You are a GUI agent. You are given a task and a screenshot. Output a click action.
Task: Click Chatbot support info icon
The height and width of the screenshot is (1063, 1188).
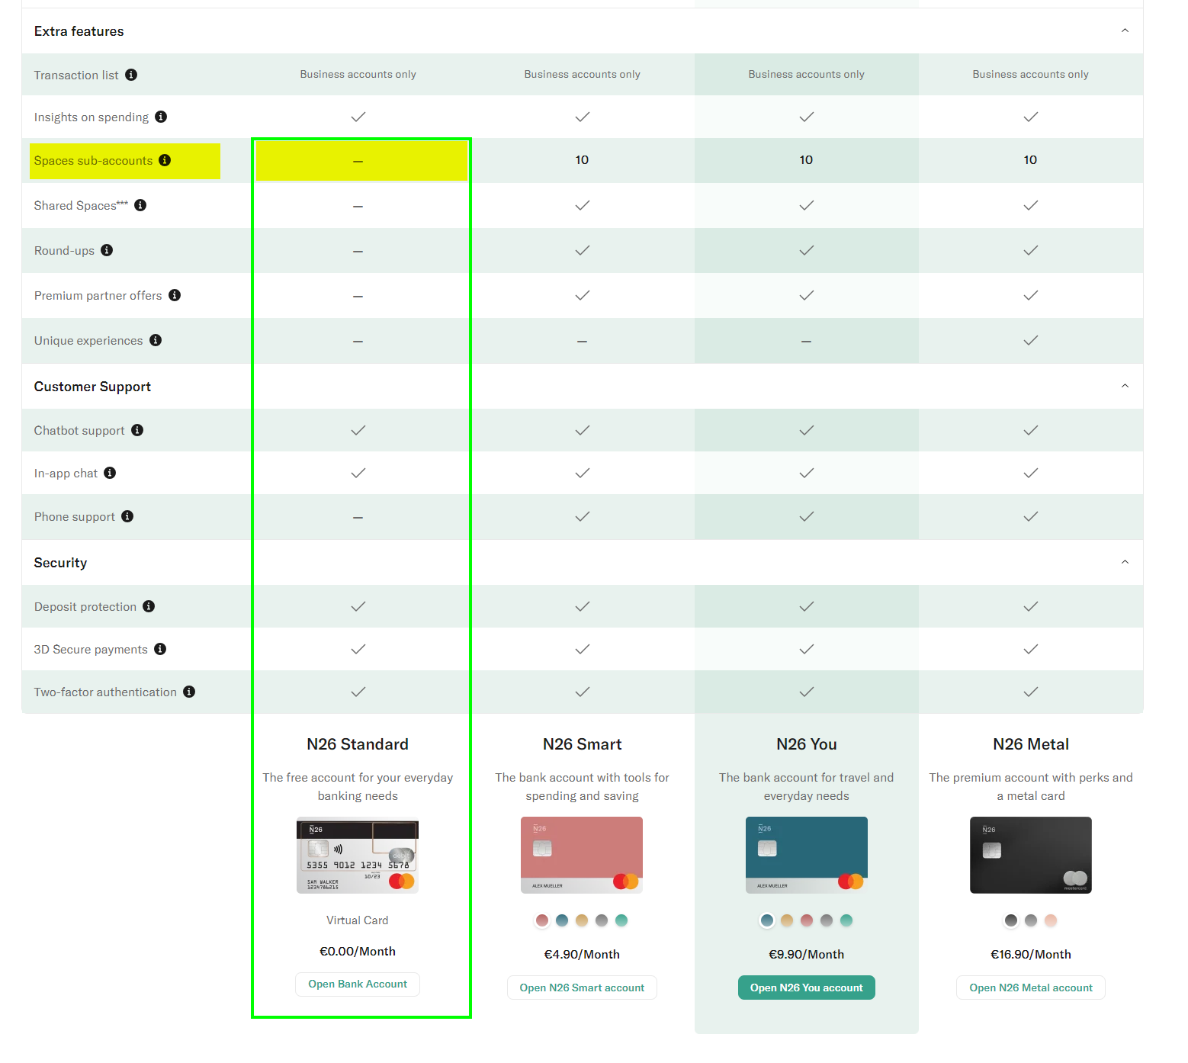[137, 430]
